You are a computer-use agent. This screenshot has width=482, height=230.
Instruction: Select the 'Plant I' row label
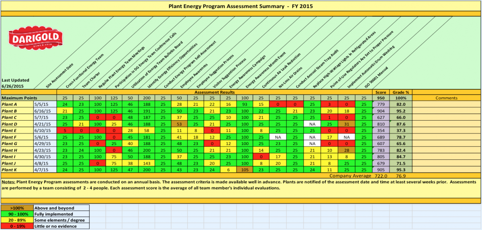point(16,156)
